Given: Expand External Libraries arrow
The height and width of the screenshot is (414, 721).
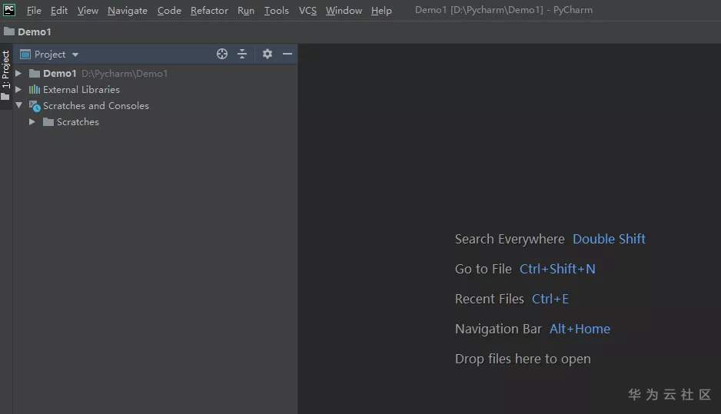Looking at the screenshot, I should point(18,89).
